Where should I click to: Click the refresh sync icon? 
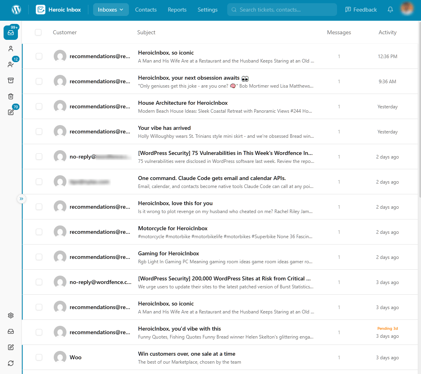click(x=11, y=363)
